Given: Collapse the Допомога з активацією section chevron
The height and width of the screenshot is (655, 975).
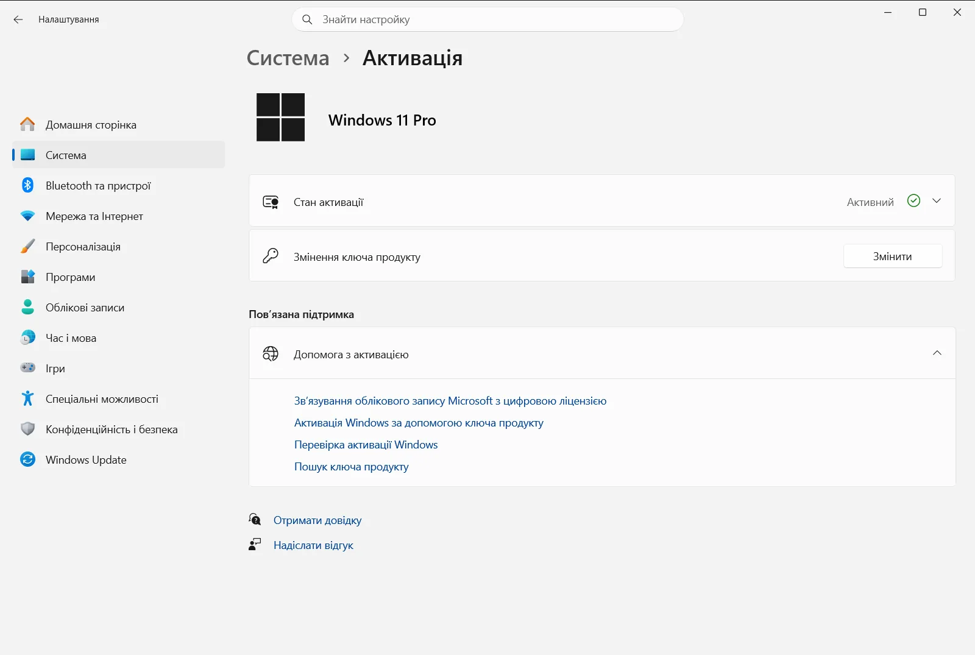Looking at the screenshot, I should pos(937,353).
